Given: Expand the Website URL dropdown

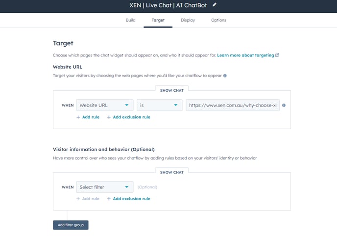Looking at the screenshot, I should [105, 106].
